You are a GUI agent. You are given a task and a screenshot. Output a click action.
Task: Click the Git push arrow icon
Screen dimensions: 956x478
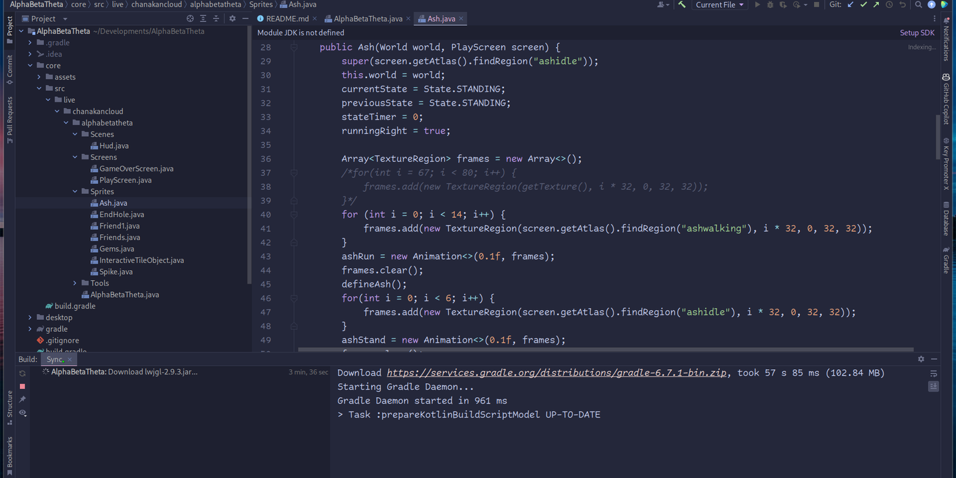(x=876, y=5)
